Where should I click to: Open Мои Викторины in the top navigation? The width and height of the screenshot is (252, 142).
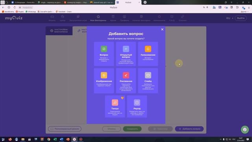coord(98,18)
